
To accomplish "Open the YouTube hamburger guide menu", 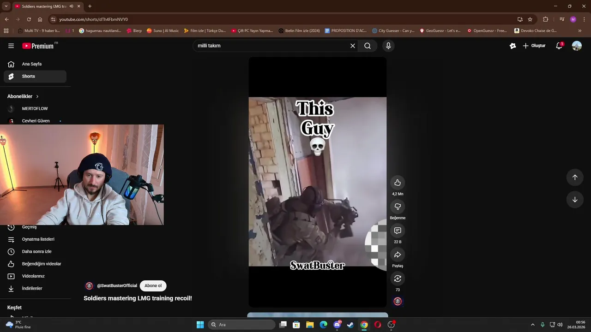I will (11, 46).
